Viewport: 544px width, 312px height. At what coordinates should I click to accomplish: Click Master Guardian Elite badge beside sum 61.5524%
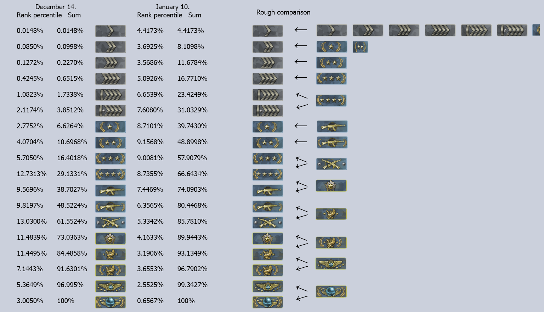pos(110,222)
